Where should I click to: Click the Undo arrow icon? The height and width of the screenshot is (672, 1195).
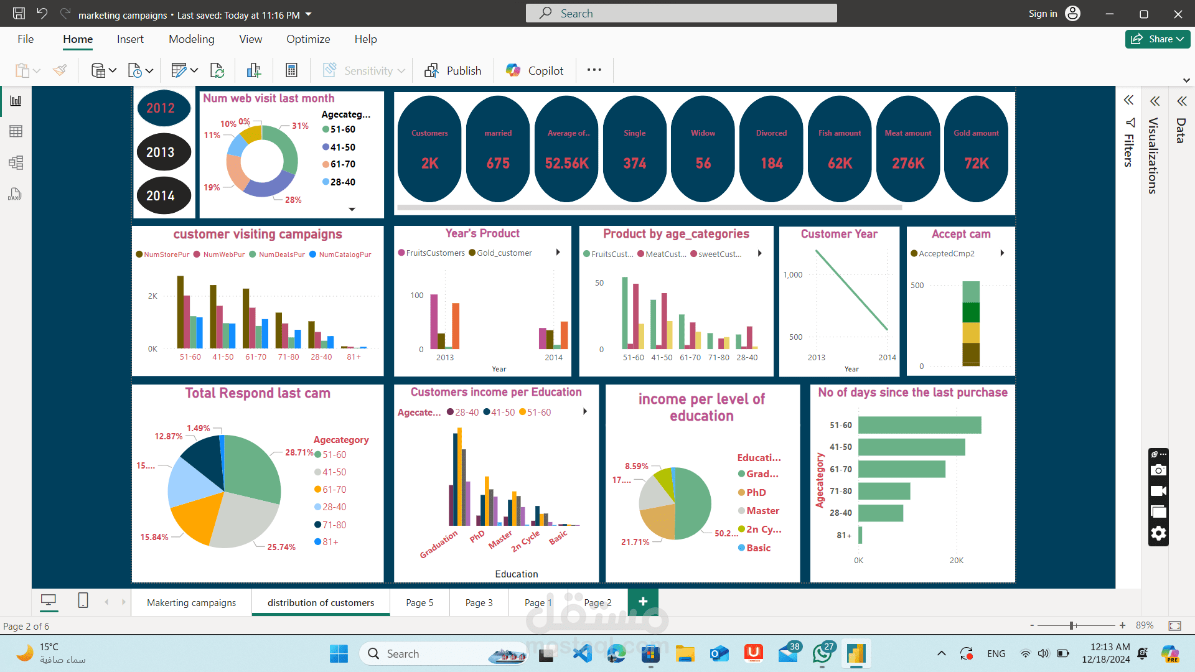pyautogui.click(x=42, y=14)
